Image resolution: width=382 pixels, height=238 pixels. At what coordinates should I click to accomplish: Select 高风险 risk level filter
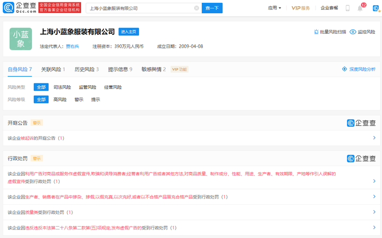pos(60,99)
